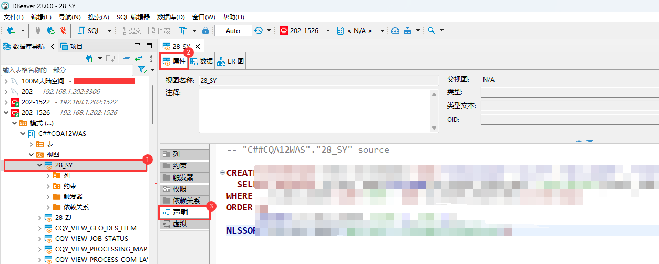The height and width of the screenshot is (264, 659).
Task: Open the 搜索(A) menu
Action: click(99, 17)
